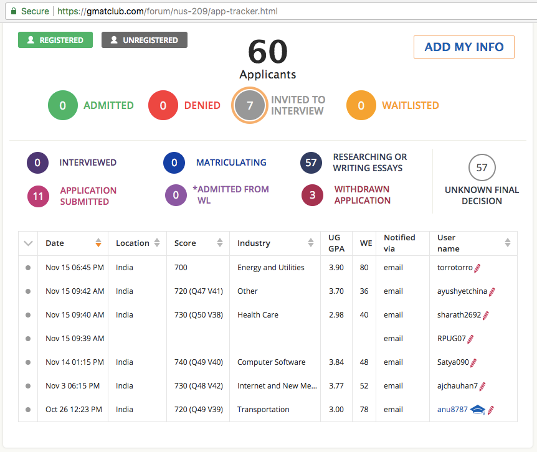Click the green secure padlock icon
537x452 pixels.
click(14, 11)
